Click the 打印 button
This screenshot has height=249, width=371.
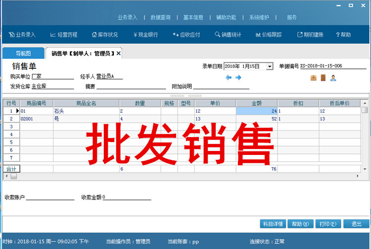pos(327,224)
